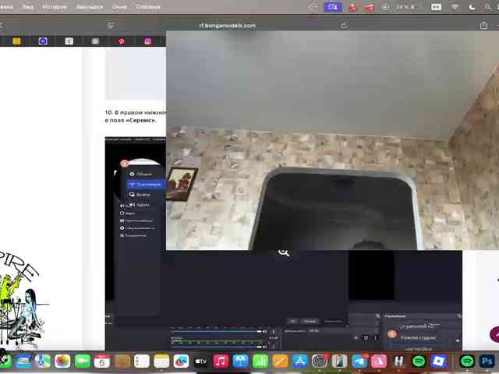The height and width of the screenshot is (374, 499).
Task: Select the yellow favorites bar bookmark
Action: pos(16,41)
